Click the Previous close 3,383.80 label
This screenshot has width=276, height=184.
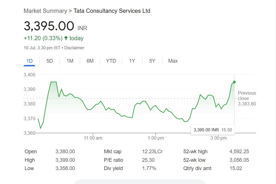(247, 98)
